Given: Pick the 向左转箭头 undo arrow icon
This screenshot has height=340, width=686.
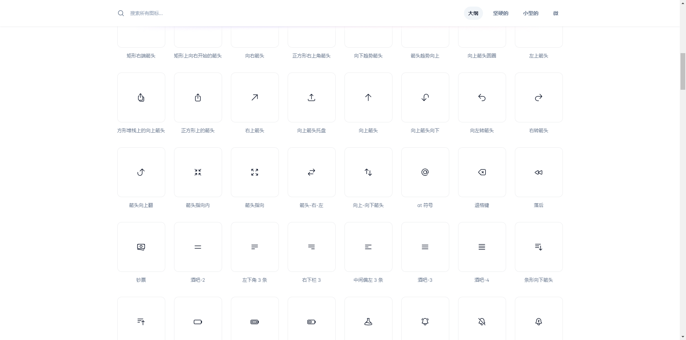Looking at the screenshot, I should [482, 97].
